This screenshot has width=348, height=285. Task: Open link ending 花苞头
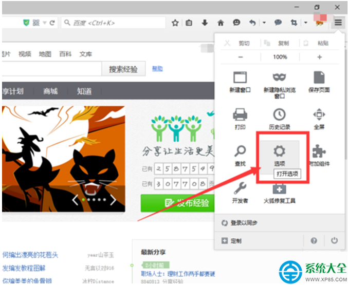tap(30, 255)
